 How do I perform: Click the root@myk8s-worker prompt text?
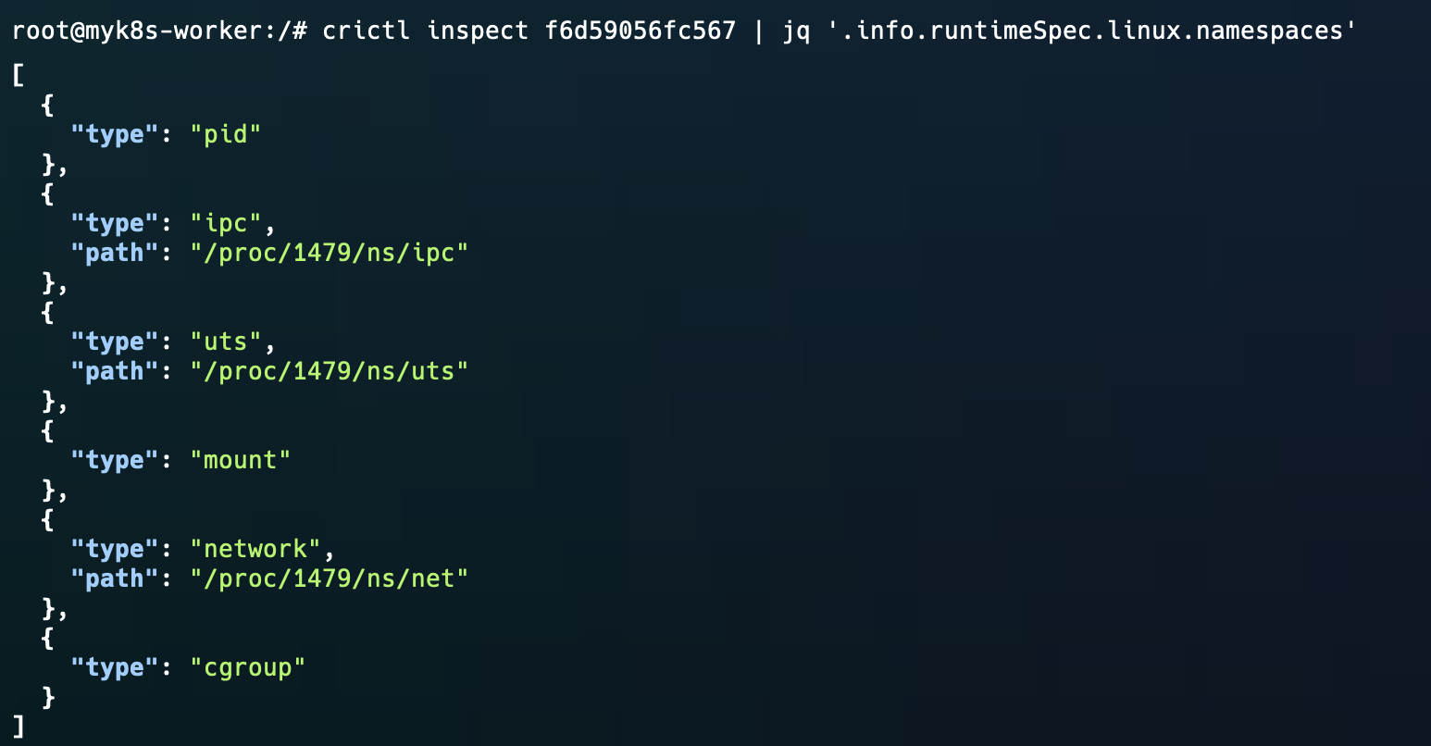tap(137, 31)
